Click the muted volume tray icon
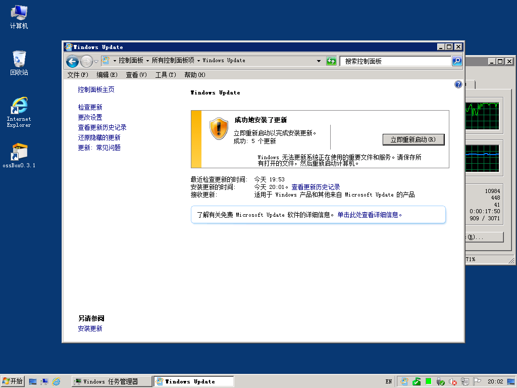The image size is (517, 388). (x=453, y=382)
